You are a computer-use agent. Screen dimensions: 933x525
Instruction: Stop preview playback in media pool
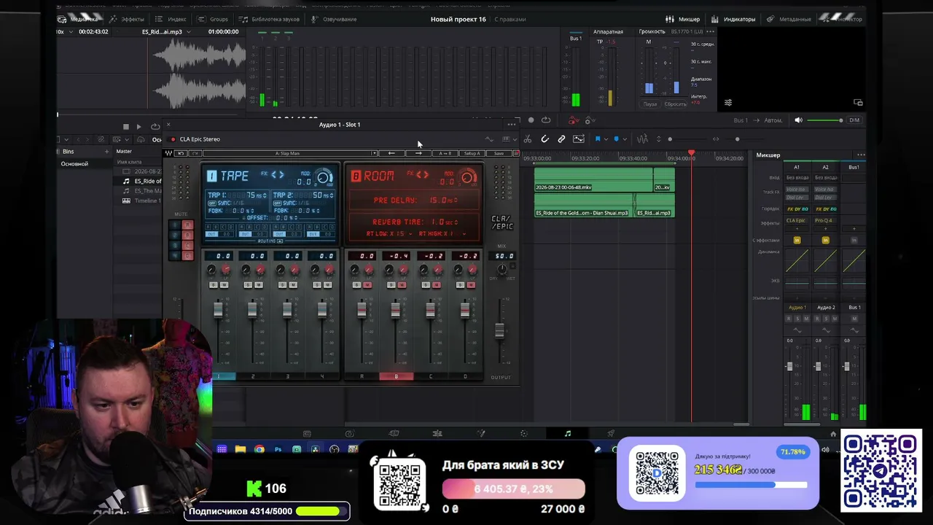[x=125, y=127]
